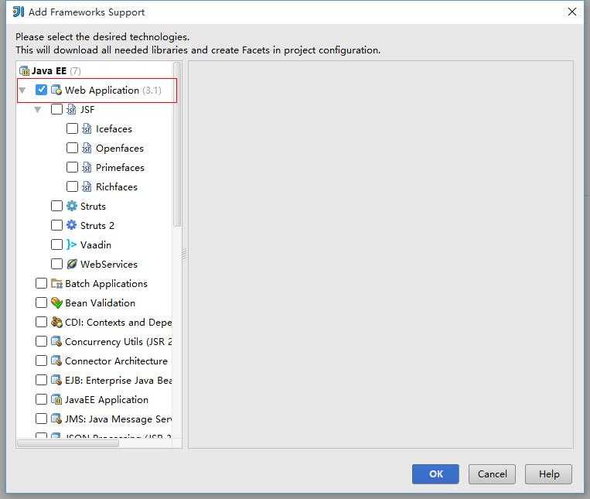Click the horizontal scrollbar below frameworks list
590x499 pixels.
(68, 443)
